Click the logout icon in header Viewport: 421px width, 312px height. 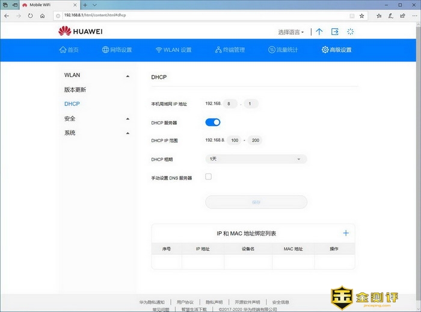click(x=335, y=31)
